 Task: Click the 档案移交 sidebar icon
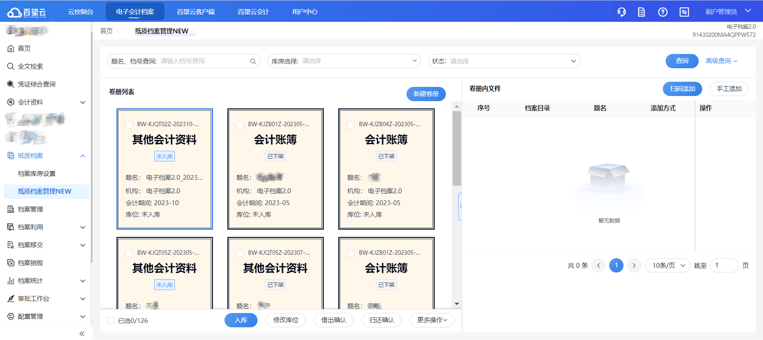(x=11, y=245)
